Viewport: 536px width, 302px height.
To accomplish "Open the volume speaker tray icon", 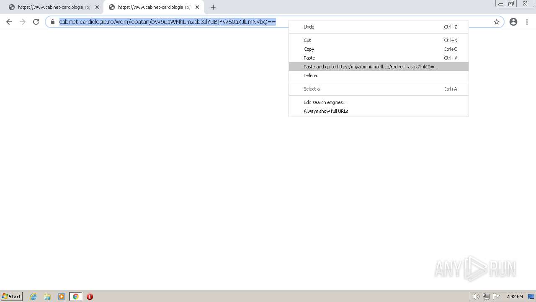I will (x=476, y=297).
